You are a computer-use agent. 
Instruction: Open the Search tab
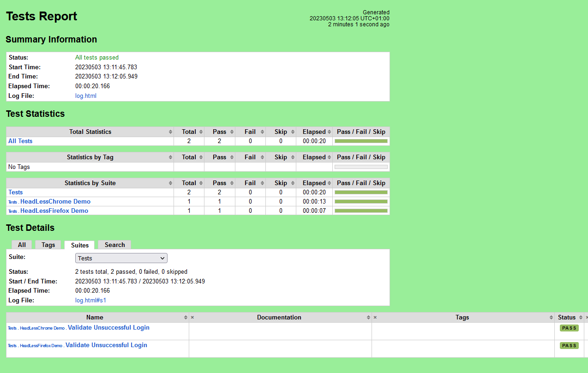point(114,245)
